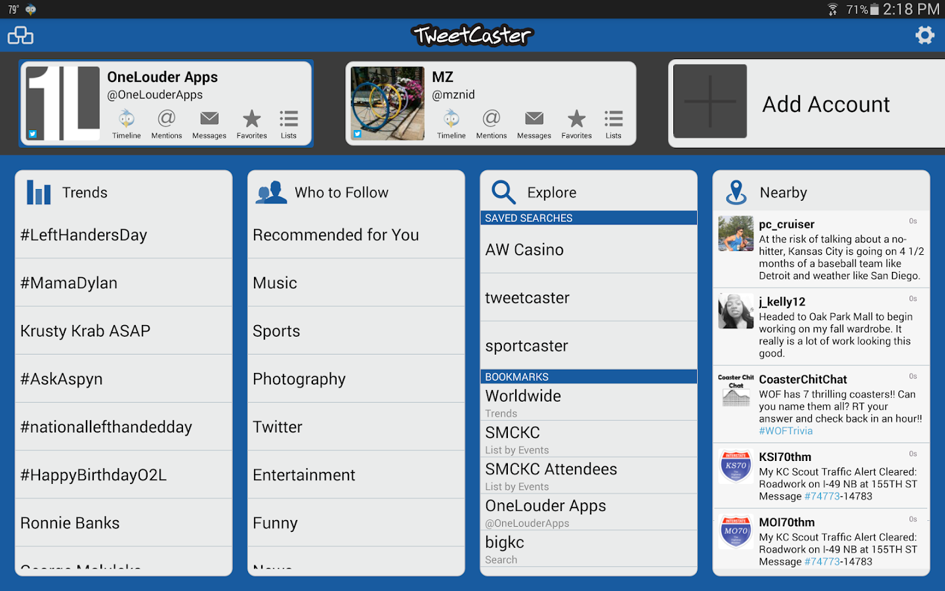Tap the Trends bar chart icon
The height and width of the screenshot is (591, 945).
click(39, 192)
